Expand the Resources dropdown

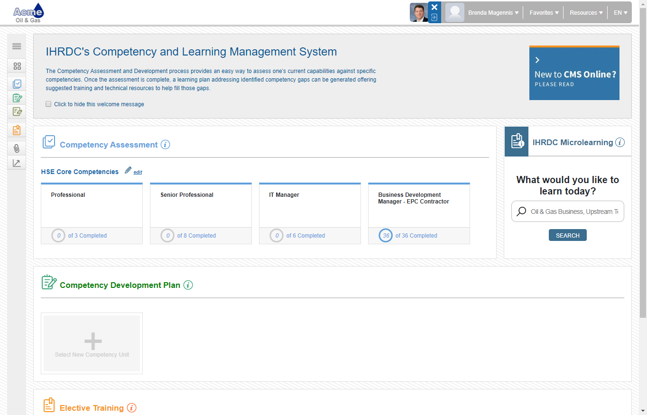tap(586, 13)
